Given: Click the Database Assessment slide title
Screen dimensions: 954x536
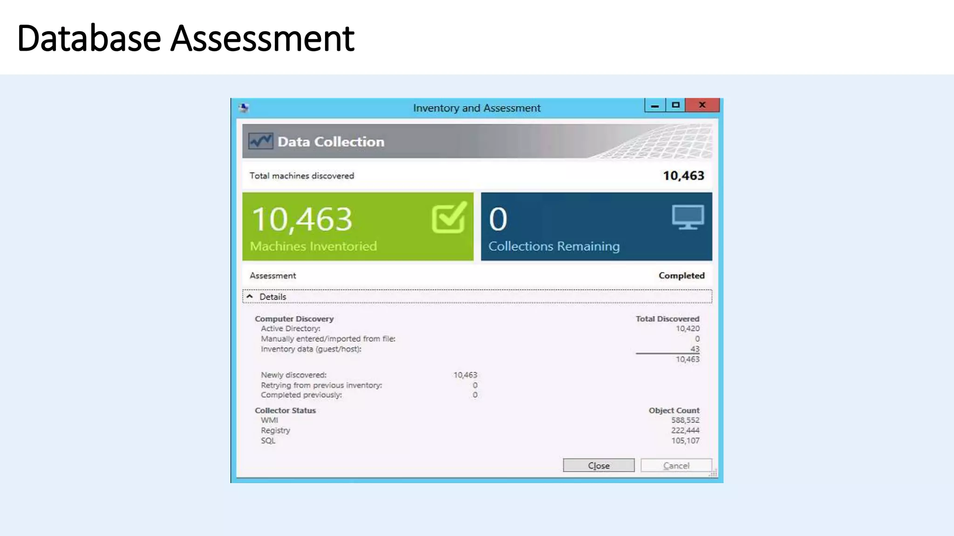Looking at the screenshot, I should coord(186,38).
